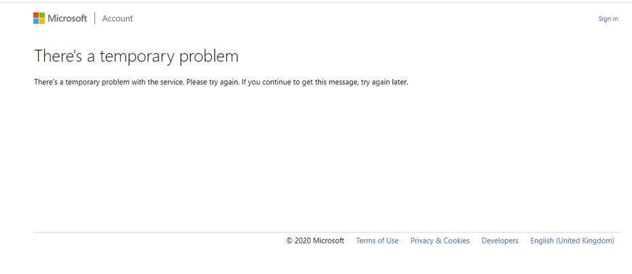Click the Microsoft wordmark in the header
The width and height of the screenshot is (632, 274).
tap(67, 18)
